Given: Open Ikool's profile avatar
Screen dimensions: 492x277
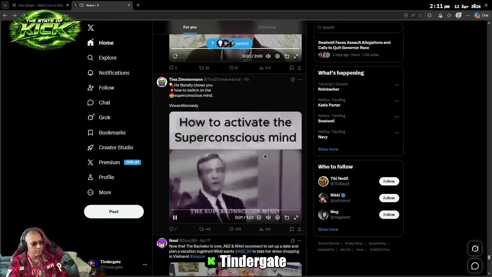Looking at the screenshot, I should point(162,243).
